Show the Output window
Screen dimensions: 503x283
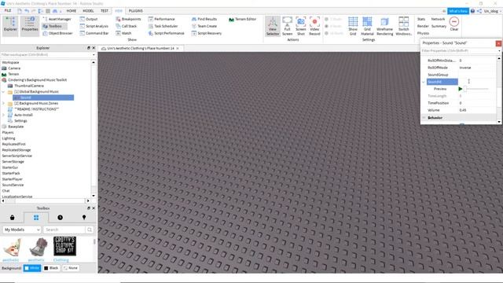point(89,19)
